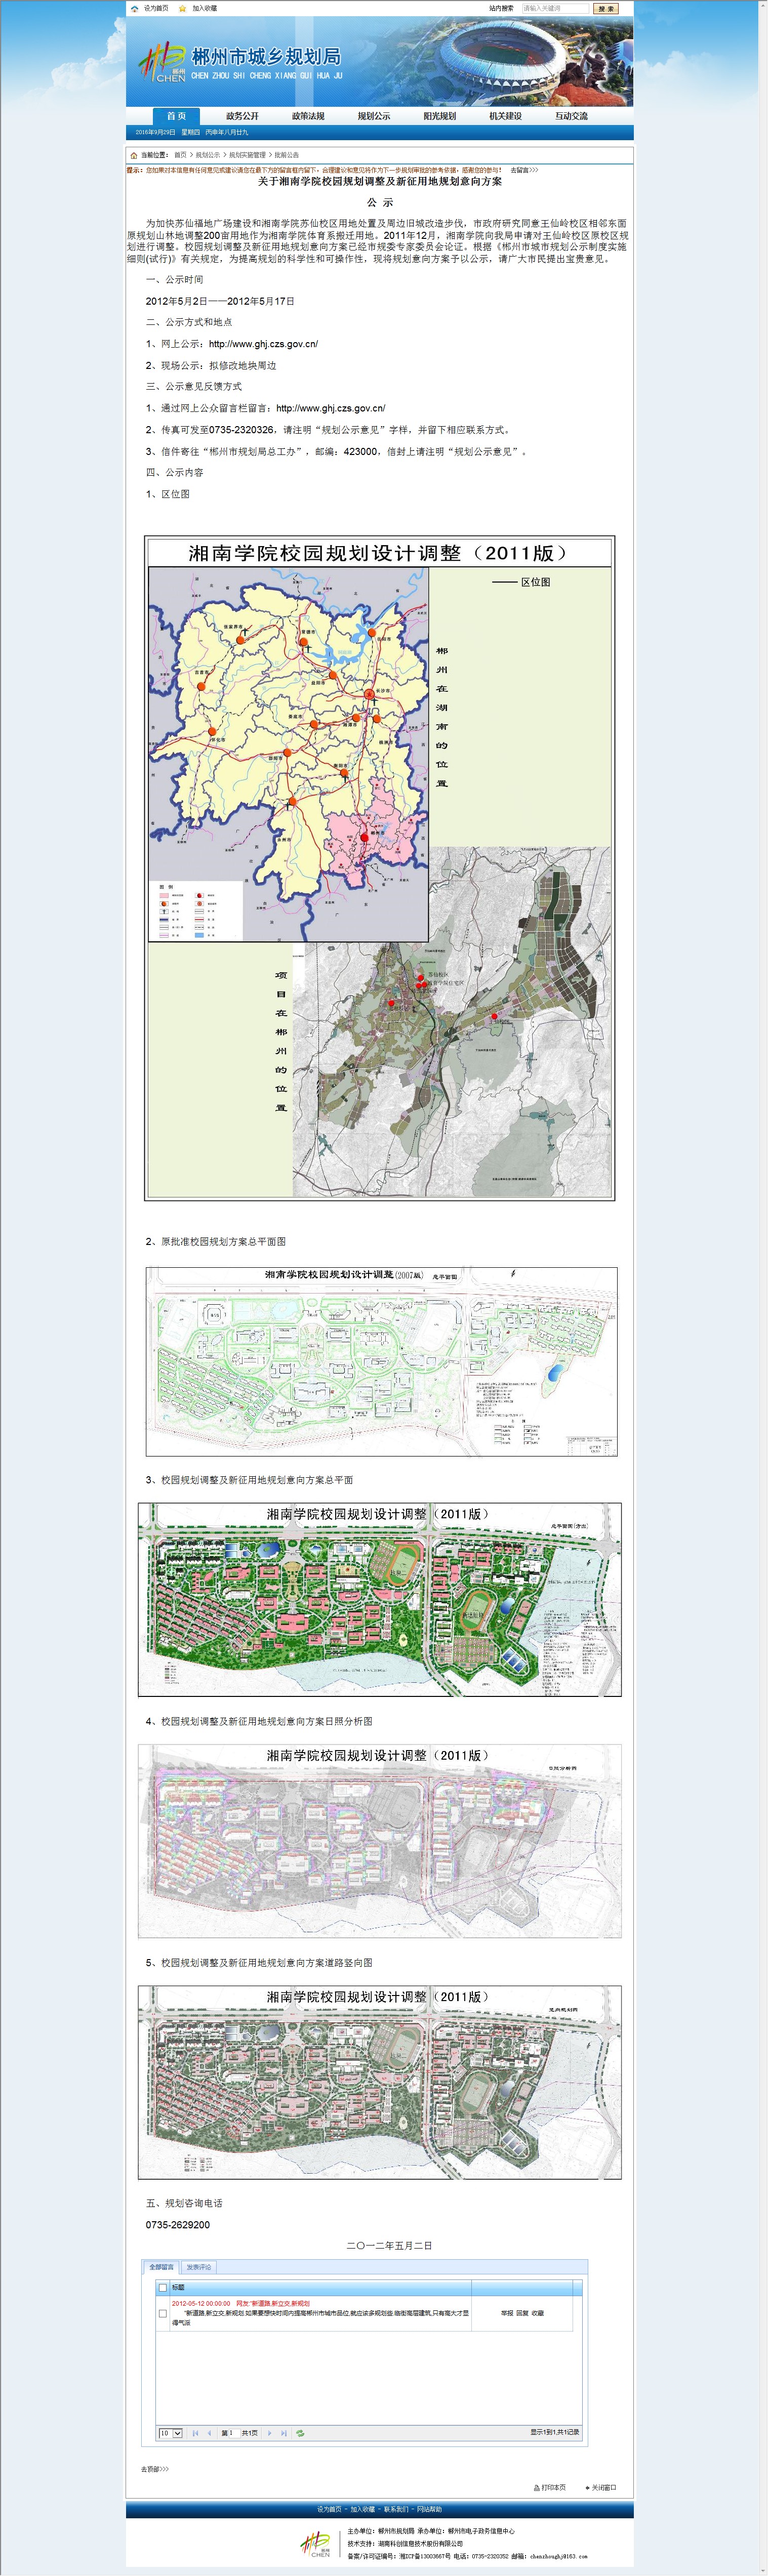Click the footer CHEN logo
The image size is (768, 2576).
point(316,2544)
